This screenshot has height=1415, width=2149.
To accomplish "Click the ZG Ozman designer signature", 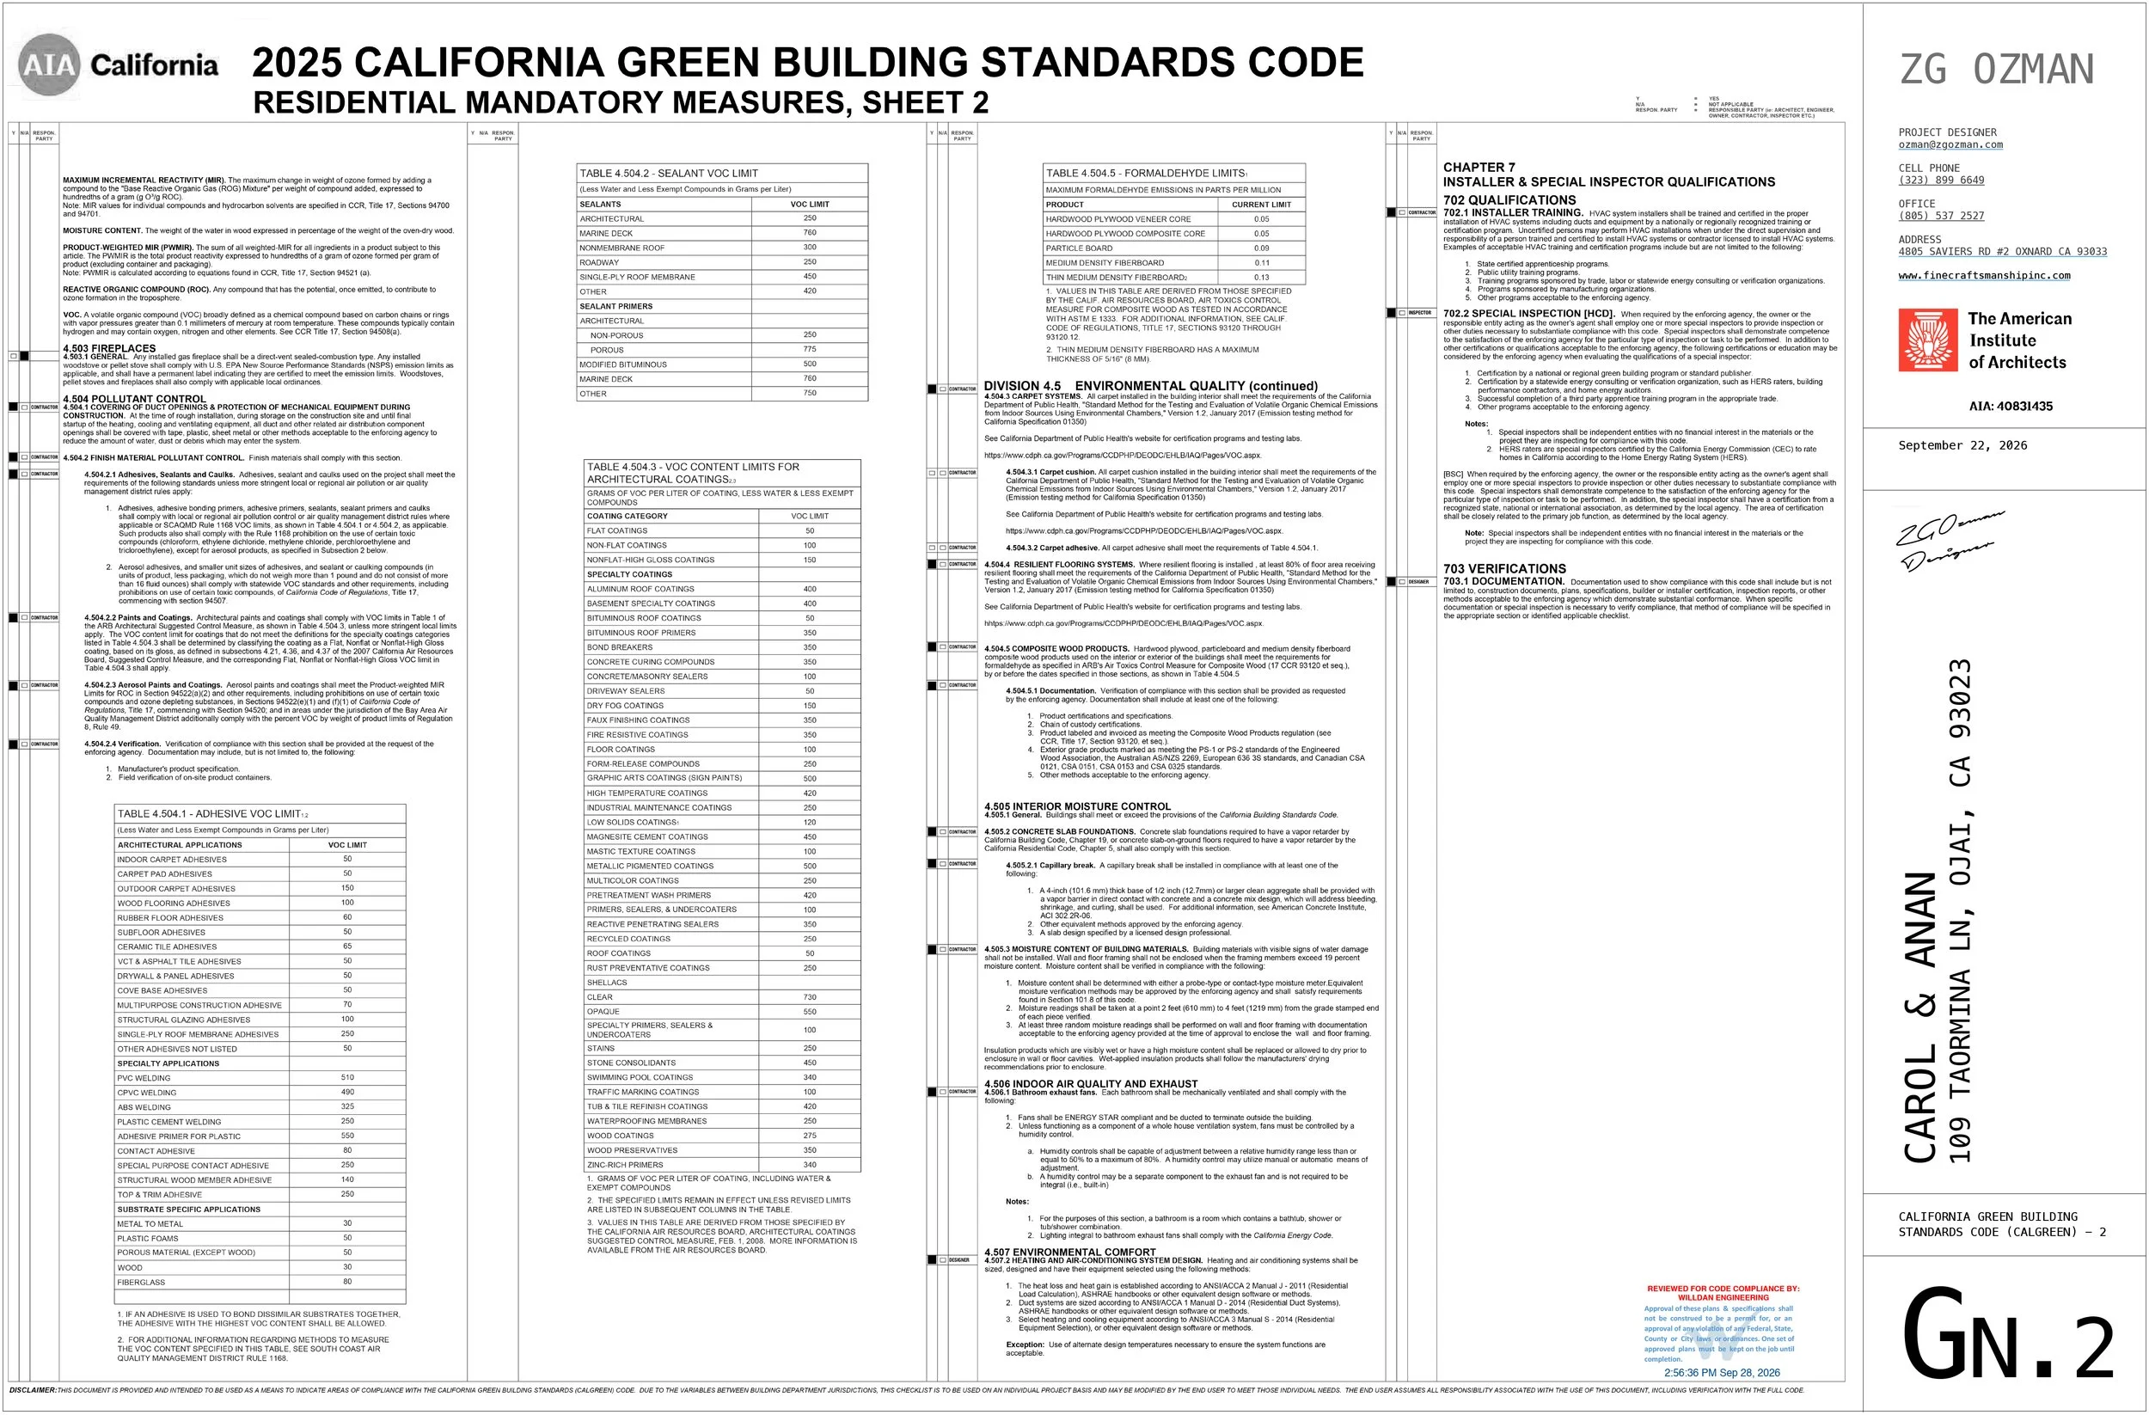I will (x=1949, y=540).
